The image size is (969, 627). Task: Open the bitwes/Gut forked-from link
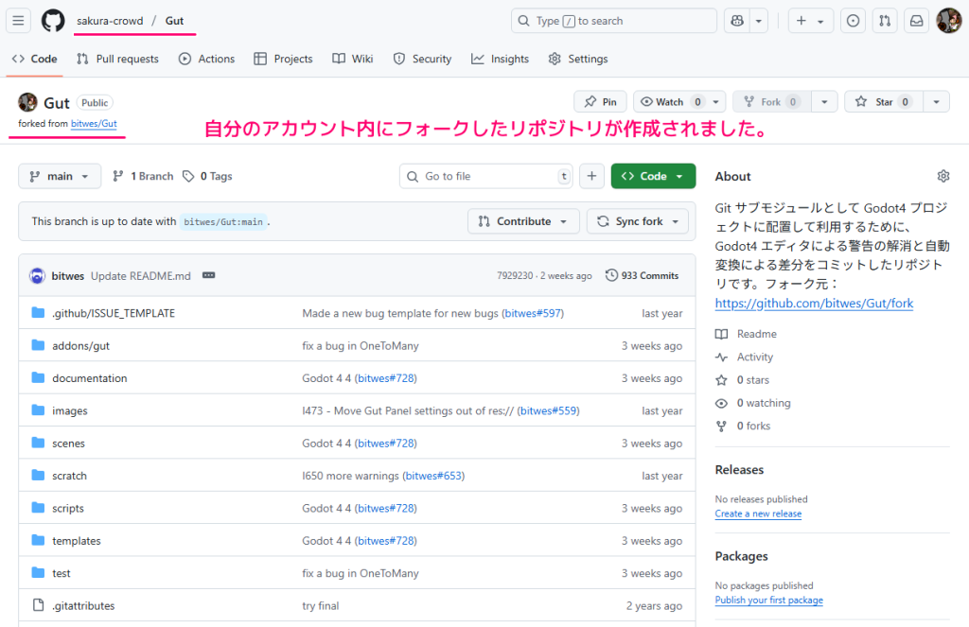(x=94, y=124)
